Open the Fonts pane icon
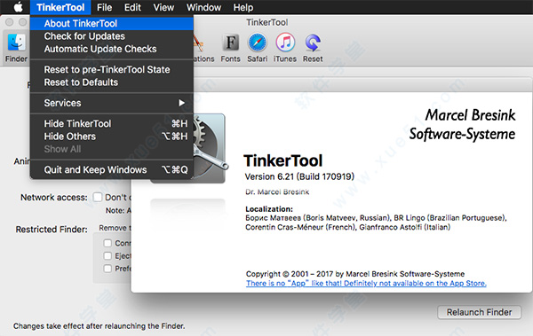This screenshot has height=336, width=533. coord(230,48)
